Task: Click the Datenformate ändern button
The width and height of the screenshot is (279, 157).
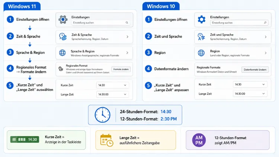Action: click(255, 70)
